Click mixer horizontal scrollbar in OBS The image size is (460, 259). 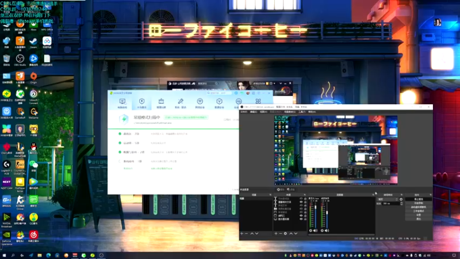(341, 234)
